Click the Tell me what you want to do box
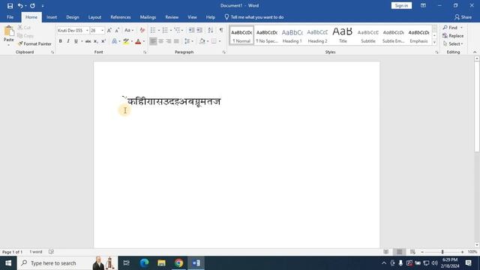Viewport: 480px width, 270px height. click(x=254, y=17)
